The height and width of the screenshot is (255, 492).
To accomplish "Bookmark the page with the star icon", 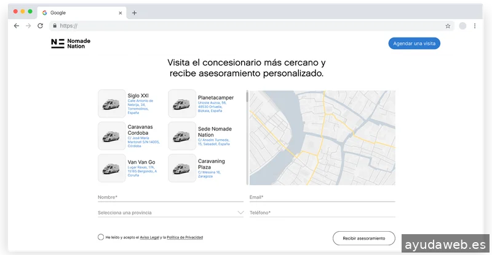I will pos(448,26).
